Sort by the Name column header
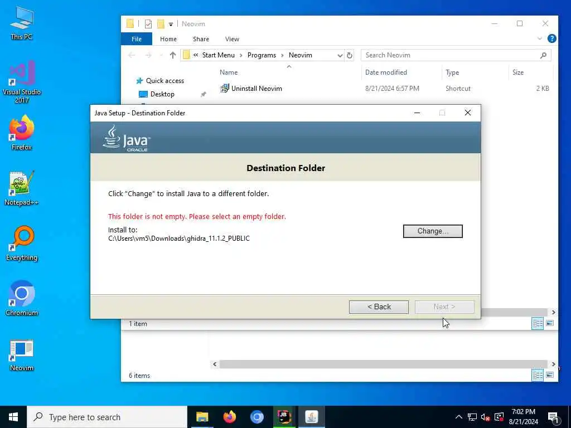Viewport: 571px width, 428px height. pos(229,72)
